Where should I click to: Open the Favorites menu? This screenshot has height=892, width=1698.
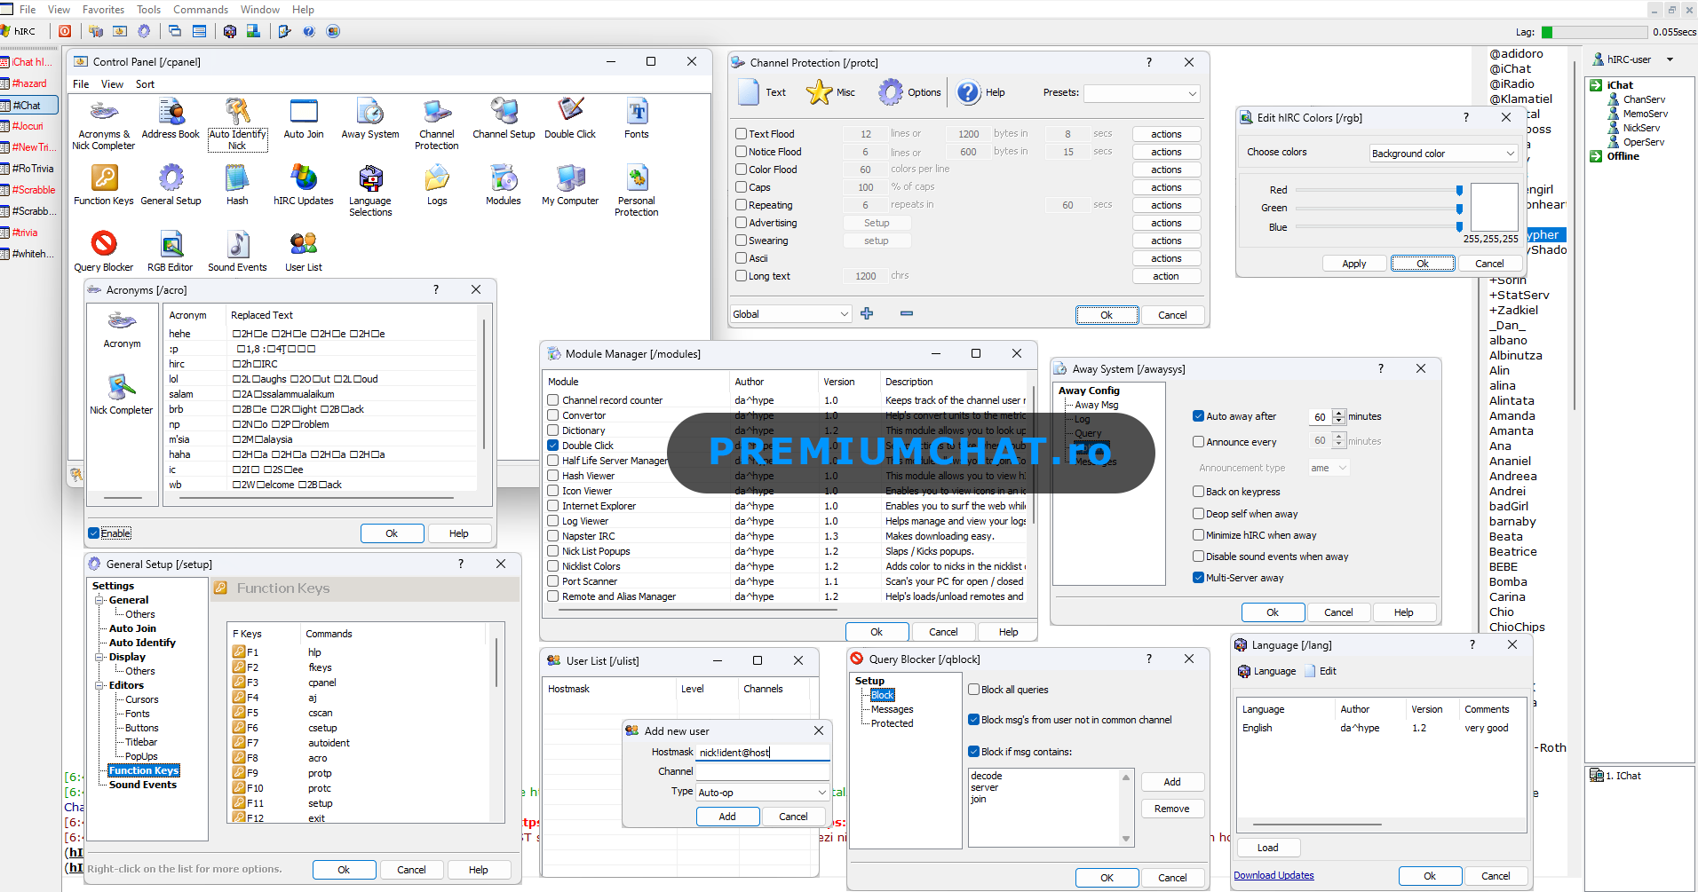(103, 10)
